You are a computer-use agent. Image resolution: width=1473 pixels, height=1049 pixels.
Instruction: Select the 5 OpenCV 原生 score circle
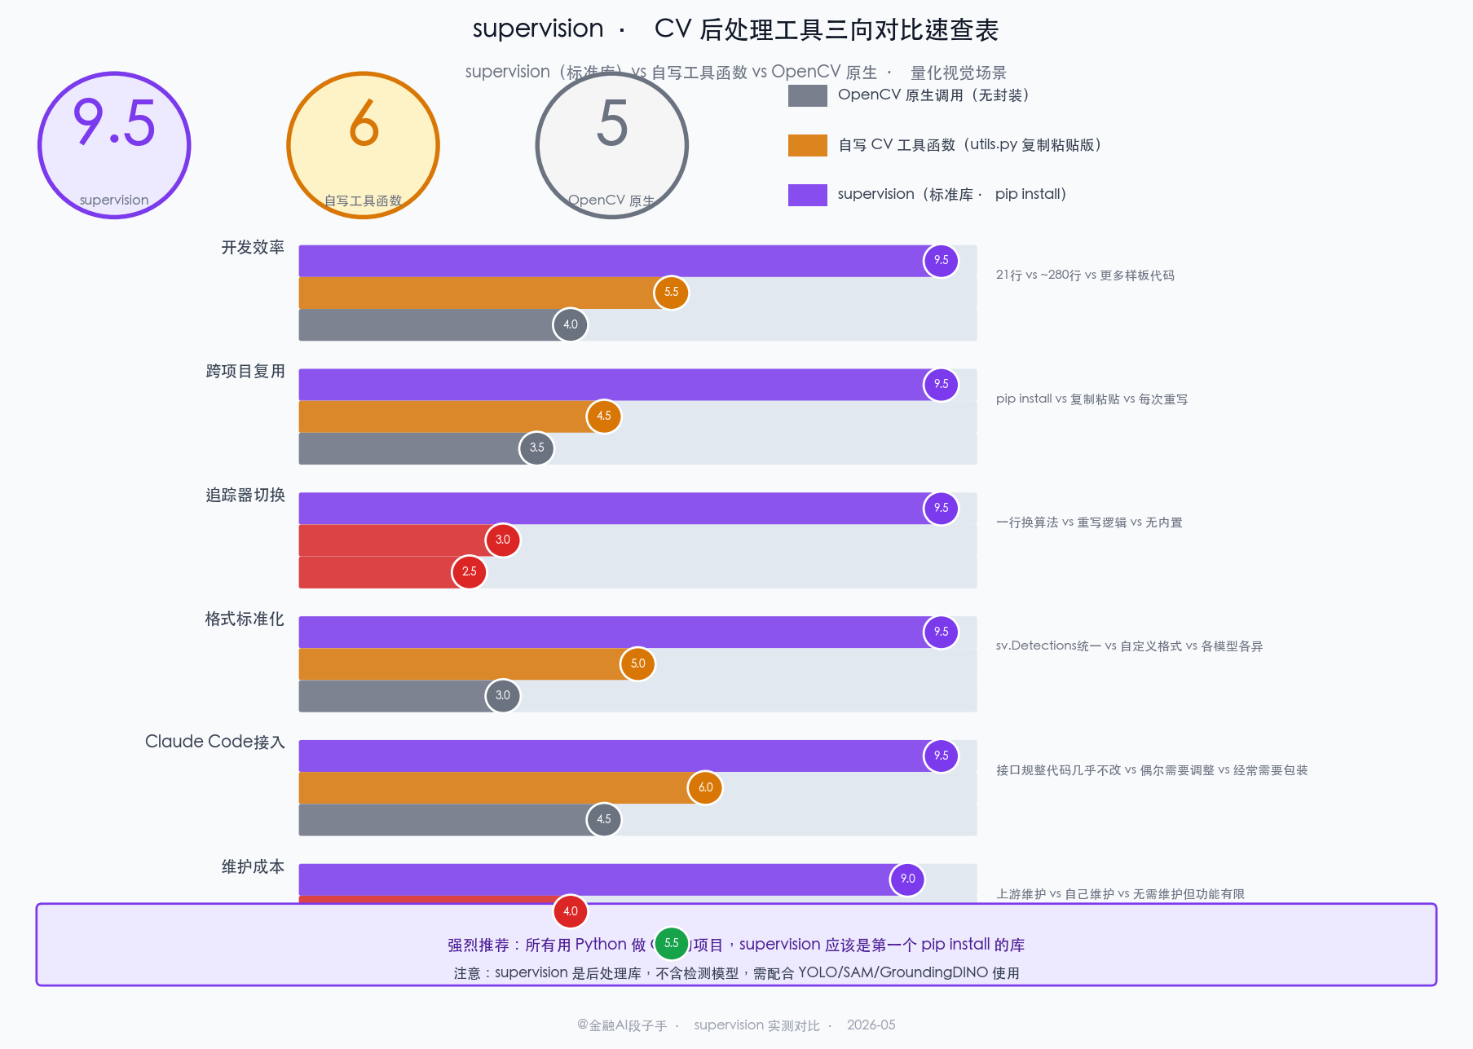point(611,145)
